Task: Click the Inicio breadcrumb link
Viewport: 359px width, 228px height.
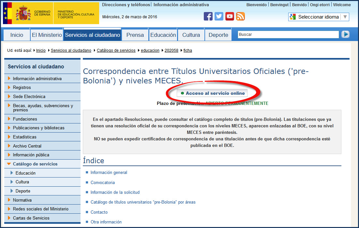Action: click(41, 50)
